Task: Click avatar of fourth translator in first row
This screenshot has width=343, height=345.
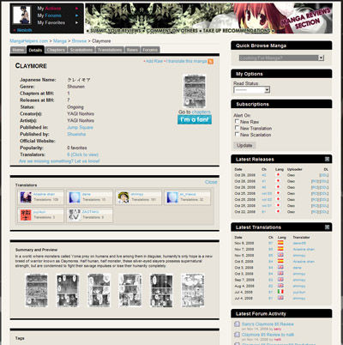Action: [172, 197]
